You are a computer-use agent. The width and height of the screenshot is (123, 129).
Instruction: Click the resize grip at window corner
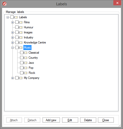119,126
